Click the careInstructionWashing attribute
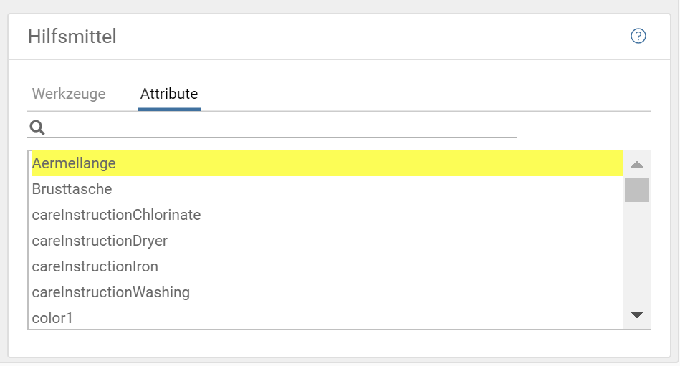 111,292
